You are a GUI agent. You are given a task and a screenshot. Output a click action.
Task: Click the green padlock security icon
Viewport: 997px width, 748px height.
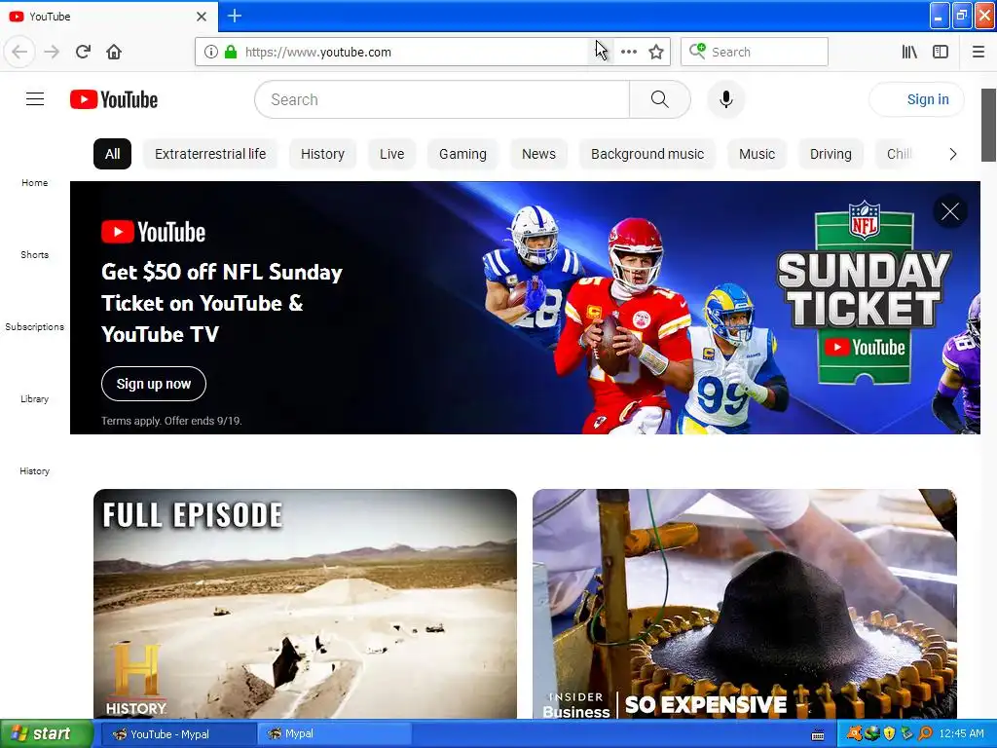pos(231,52)
